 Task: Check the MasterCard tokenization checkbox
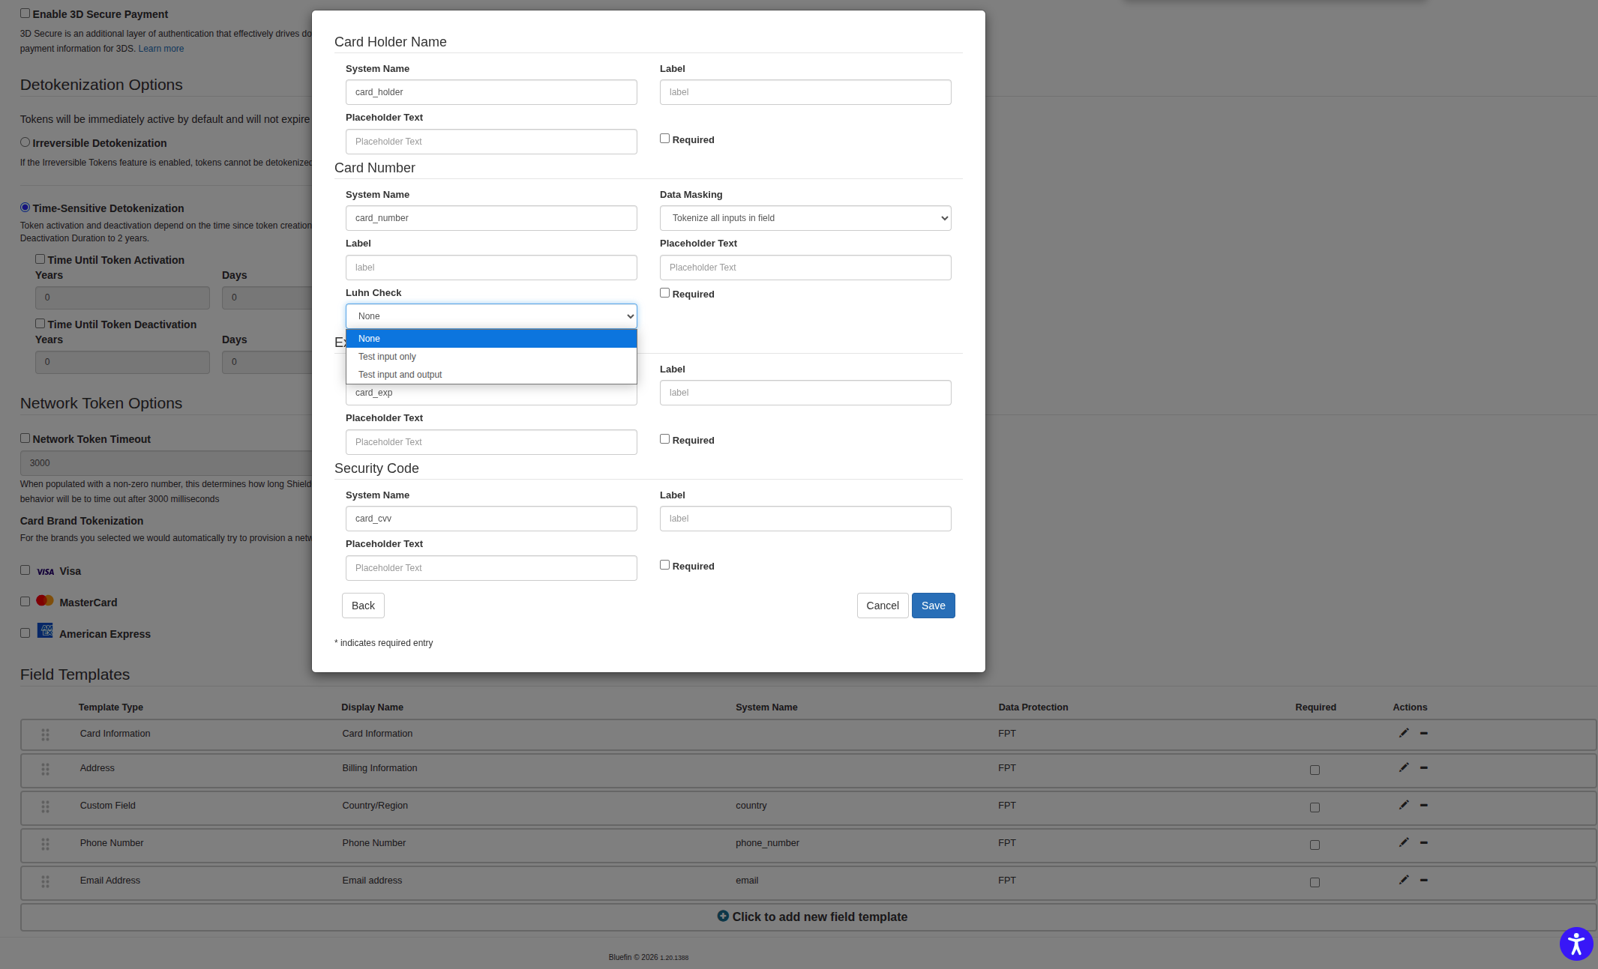coord(25,601)
